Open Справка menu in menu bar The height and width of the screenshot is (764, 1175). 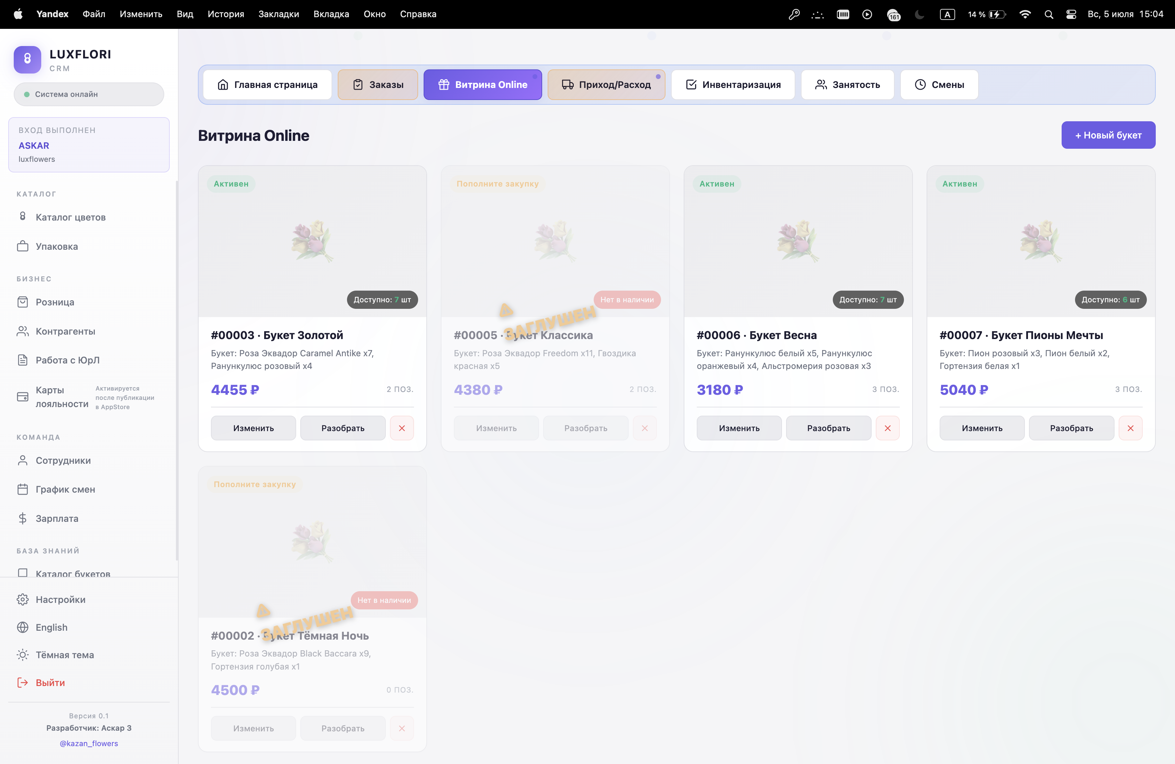[418, 14]
